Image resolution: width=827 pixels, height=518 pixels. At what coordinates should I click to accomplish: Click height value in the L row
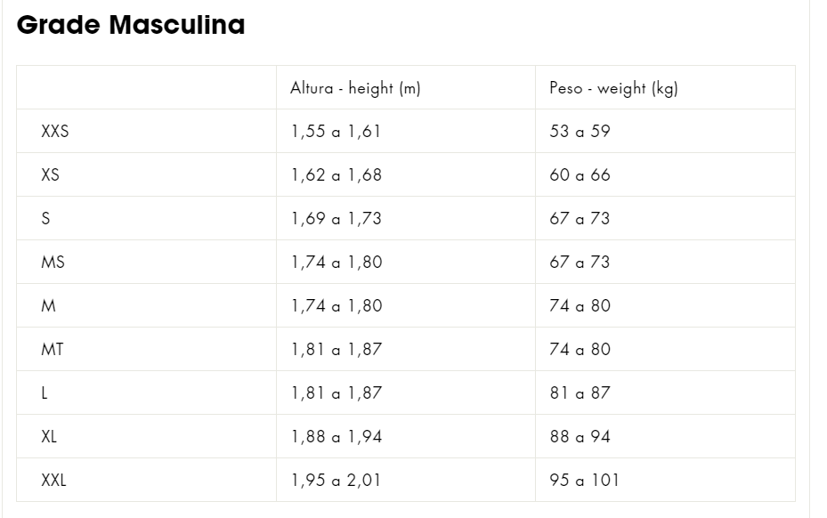tap(336, 393)
